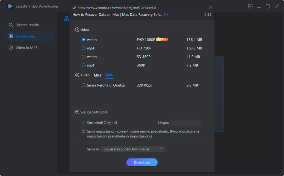
Task: Check save current settings as default
Action: [x=84, y=131]
